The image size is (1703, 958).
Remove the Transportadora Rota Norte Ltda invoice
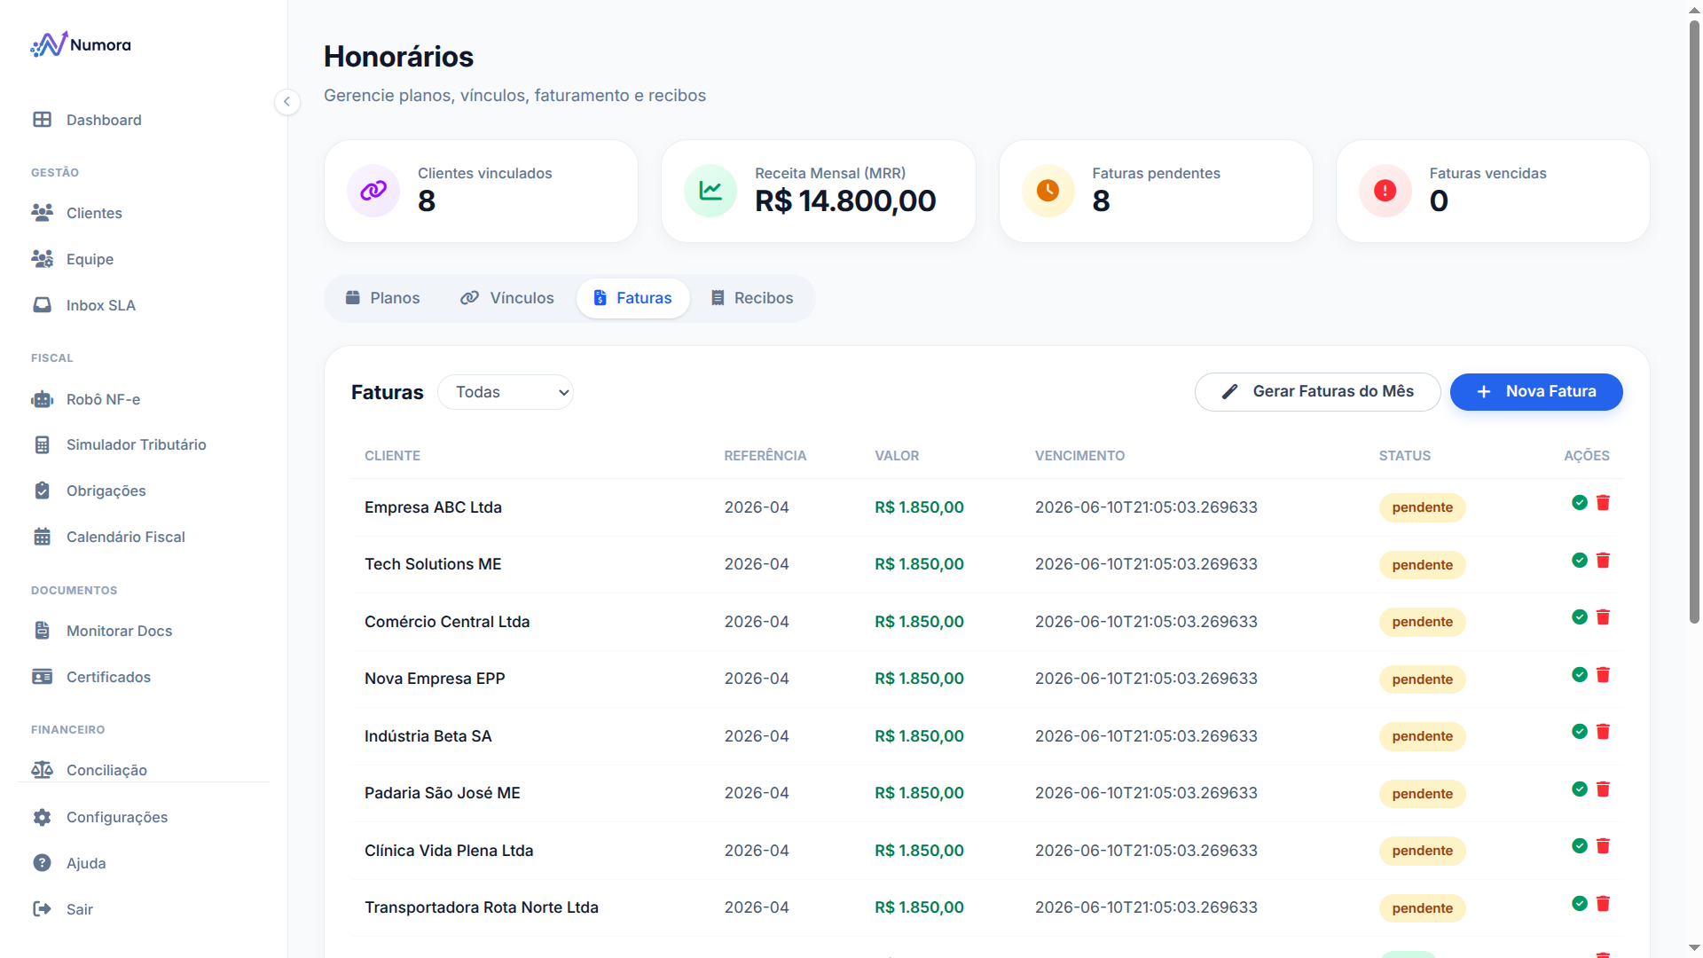[1603, 904]
